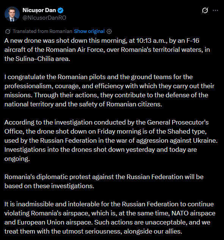Click the paragraph starting 'A new drone'
Screen dimensions: 224x240
tap(107, 50)
